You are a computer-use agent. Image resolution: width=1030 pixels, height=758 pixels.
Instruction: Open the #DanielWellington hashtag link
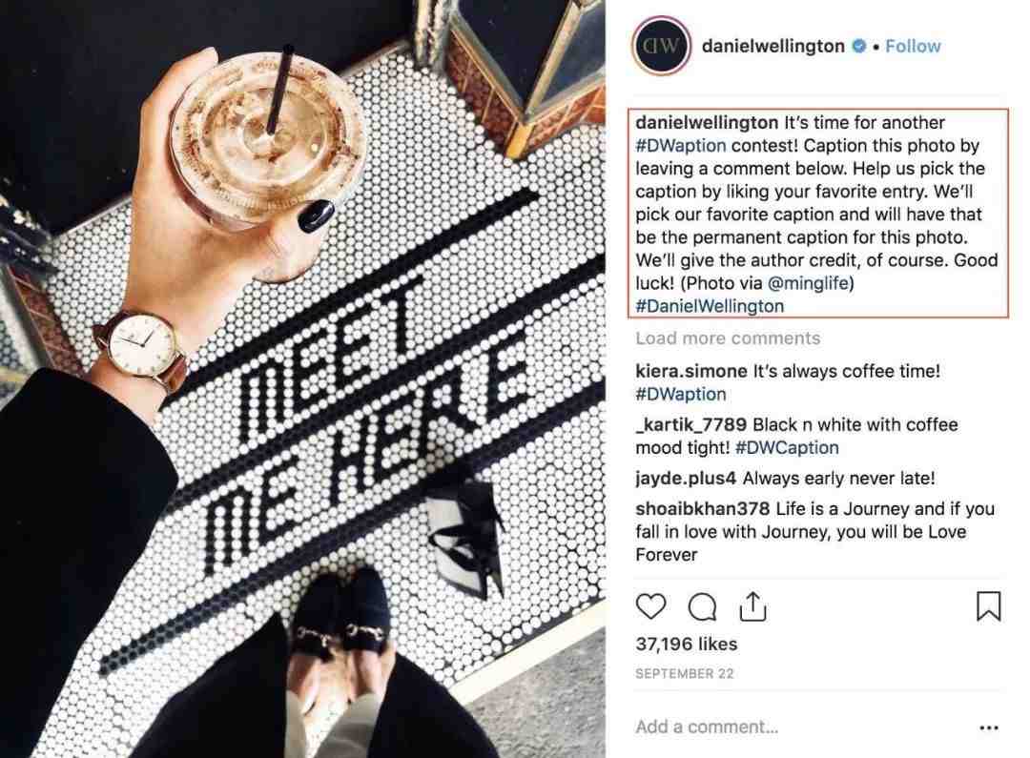(710, 306)
